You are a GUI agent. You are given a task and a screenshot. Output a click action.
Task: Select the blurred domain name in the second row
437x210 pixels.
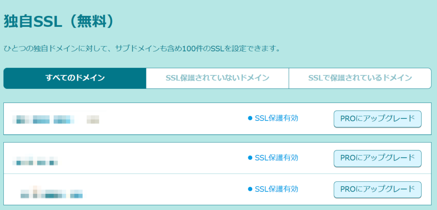35,162
